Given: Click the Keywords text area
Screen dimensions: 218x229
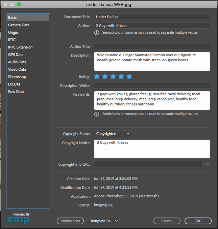Looking at the screenshot, I should click(x=152, y=100).
